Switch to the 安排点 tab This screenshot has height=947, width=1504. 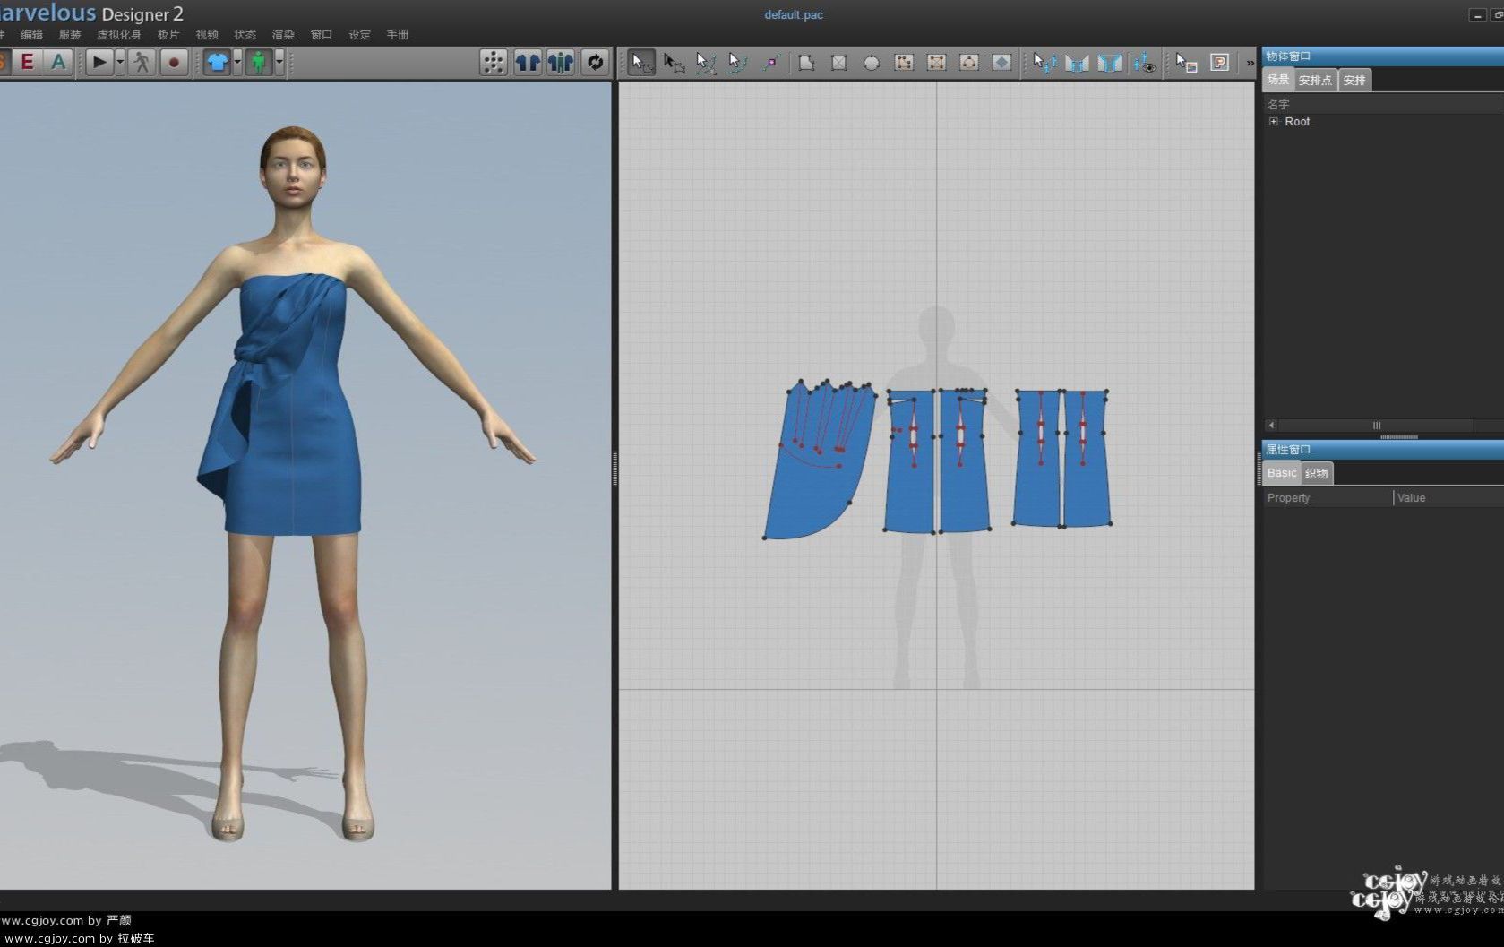tap(1315, 80)
